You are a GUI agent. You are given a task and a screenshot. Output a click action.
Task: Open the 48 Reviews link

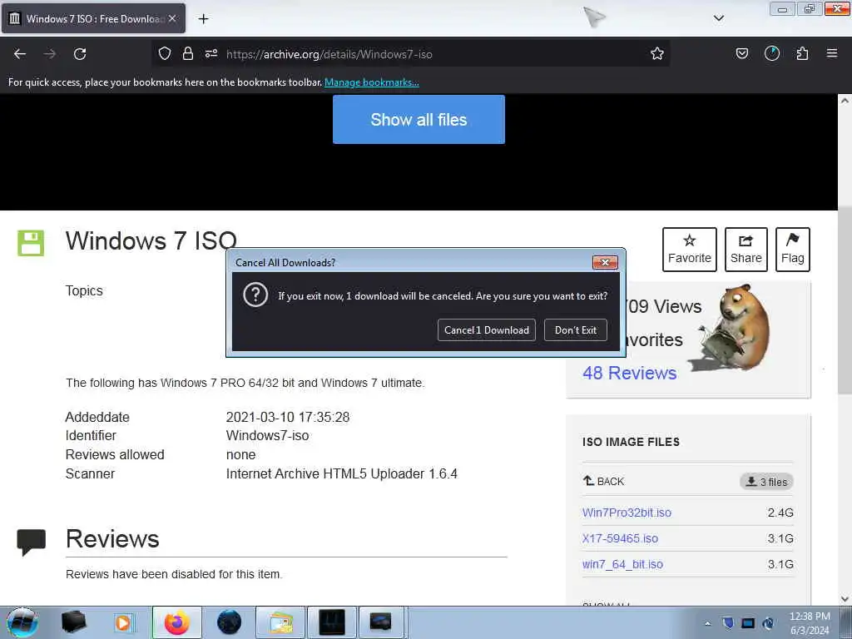tap(629, 373)
